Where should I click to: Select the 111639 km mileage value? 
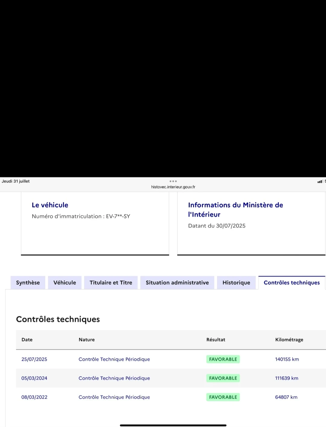point(286,378)
